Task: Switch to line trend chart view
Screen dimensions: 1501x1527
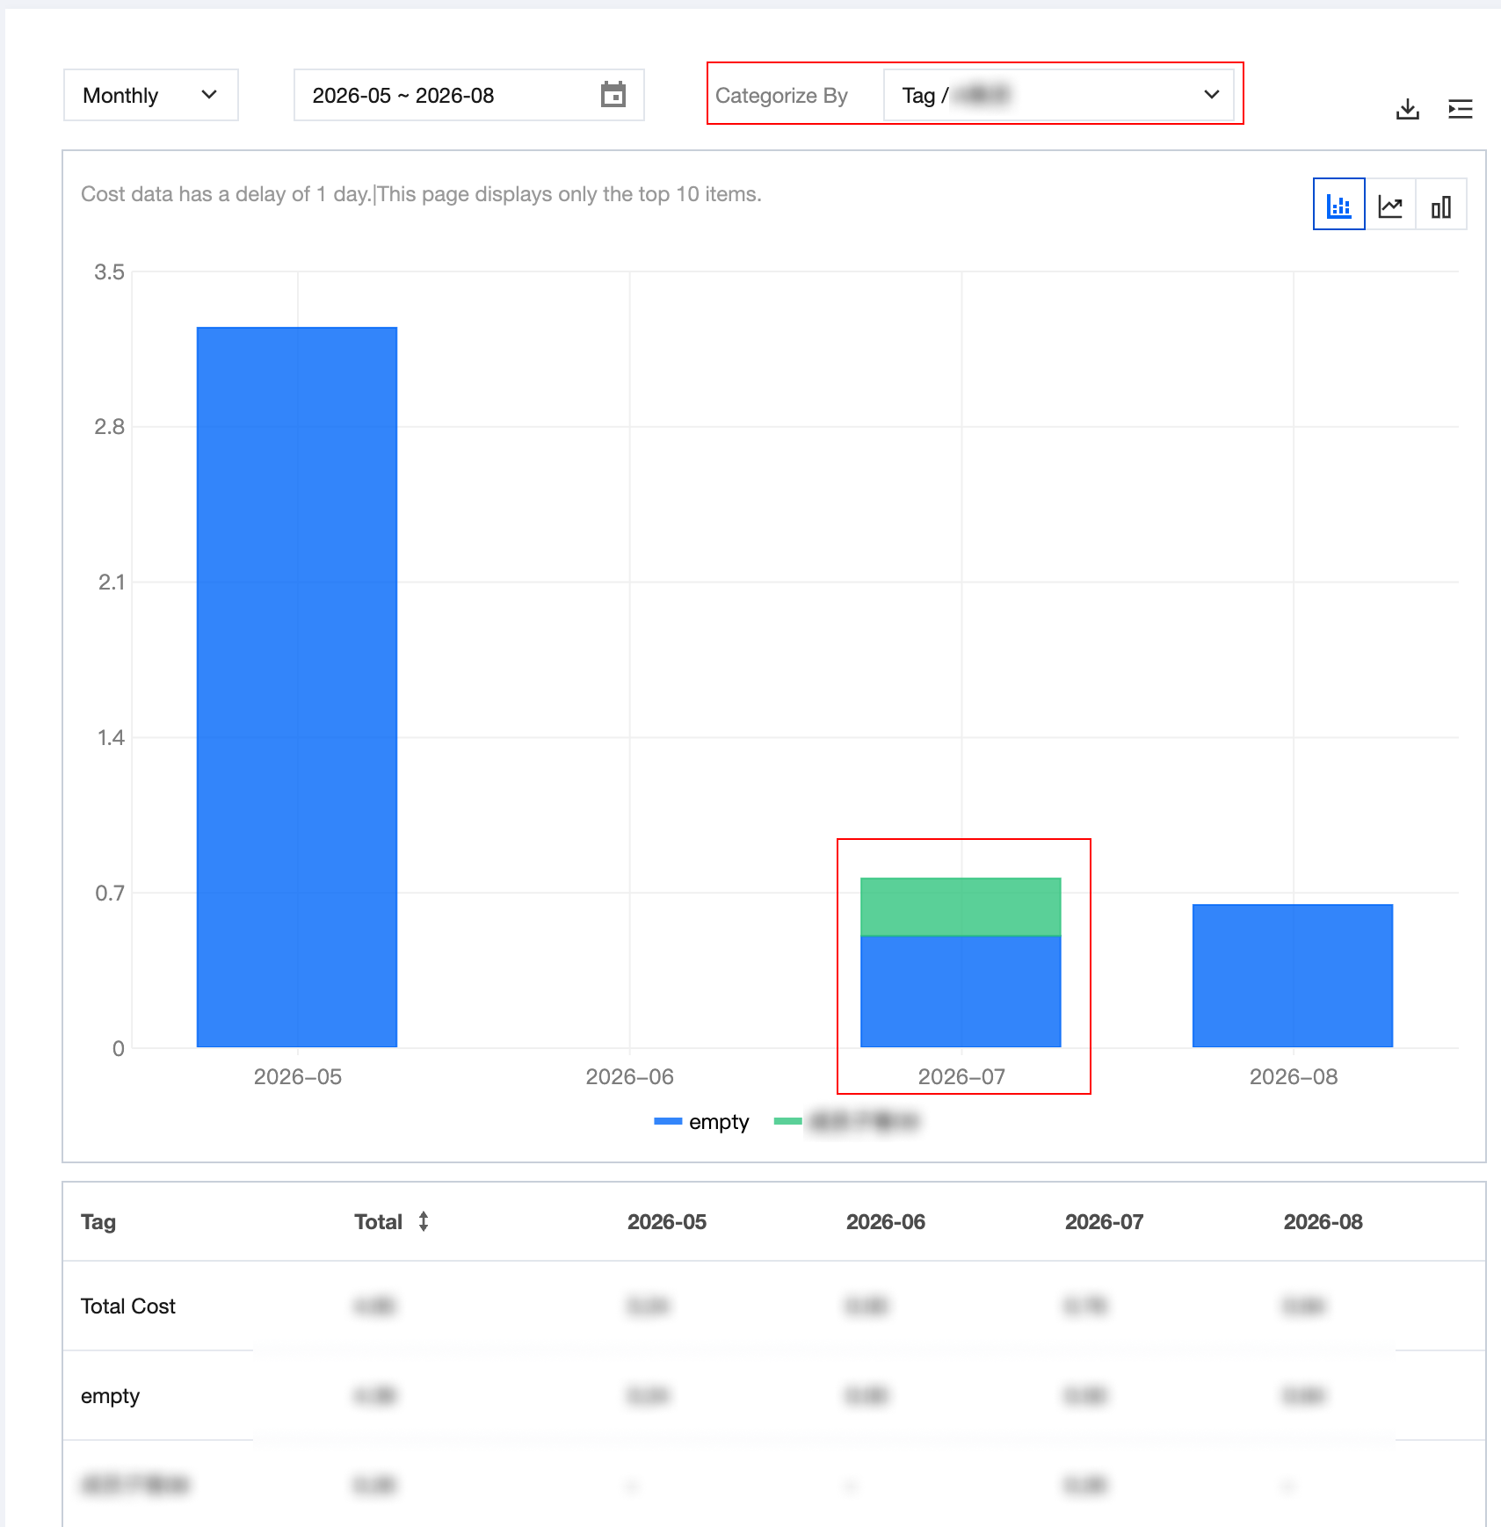Action: [x=1390, y=205]
